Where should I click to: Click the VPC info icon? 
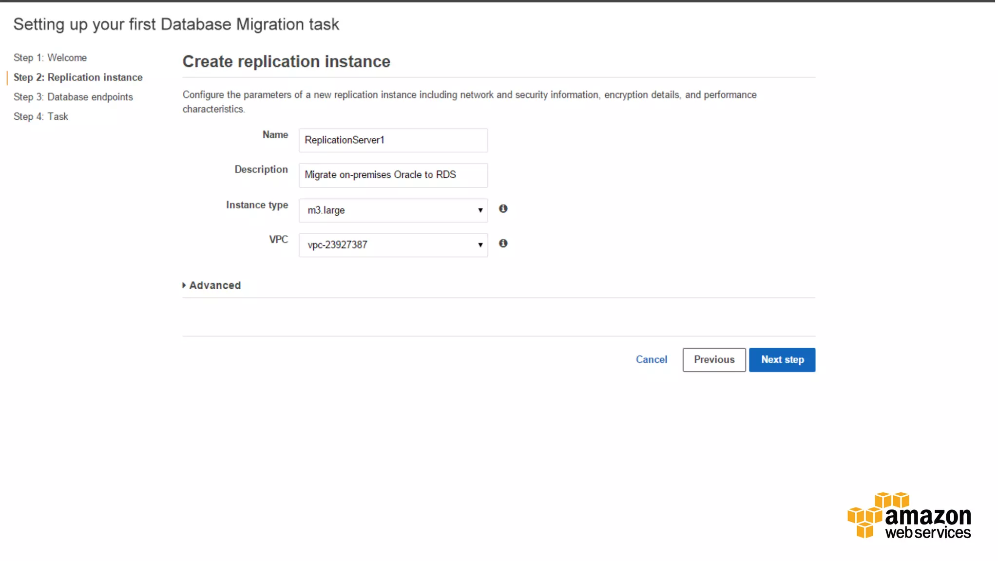[503, 243]
